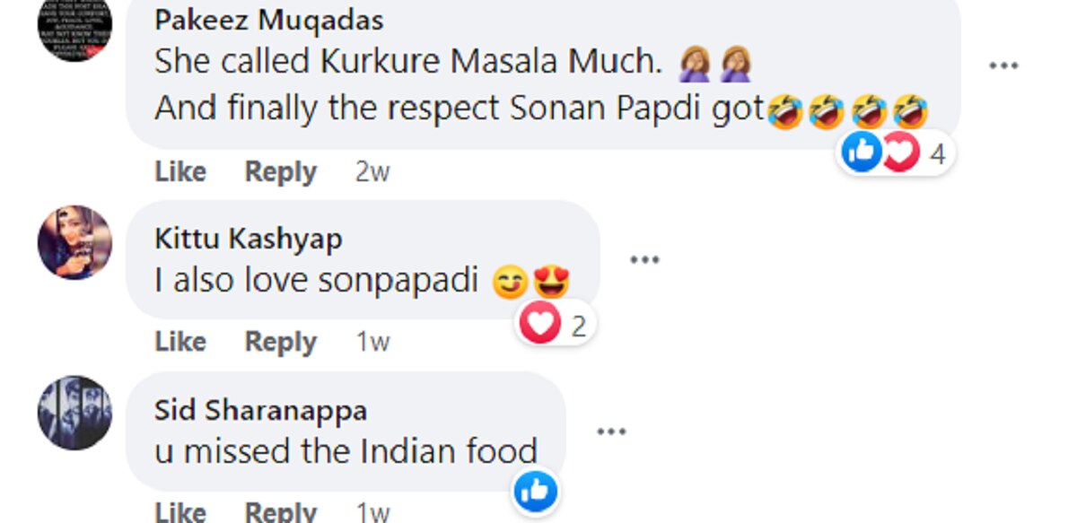Reply to Kittu Kashyap's comment

click(280, 342)
